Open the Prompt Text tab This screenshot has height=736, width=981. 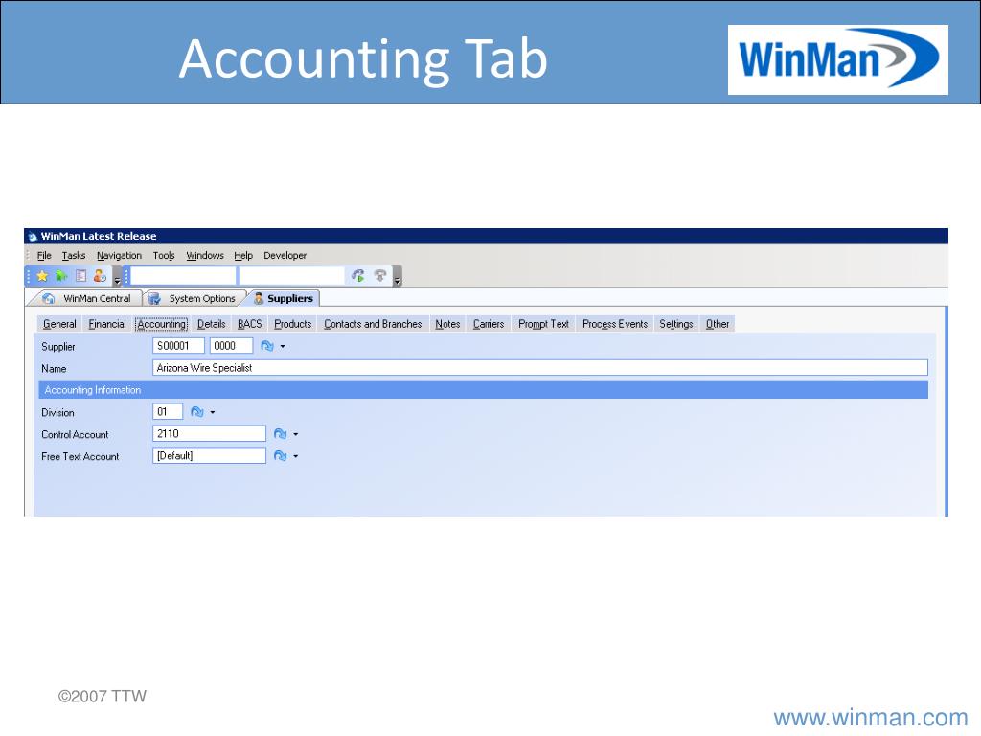coord(543,324)
